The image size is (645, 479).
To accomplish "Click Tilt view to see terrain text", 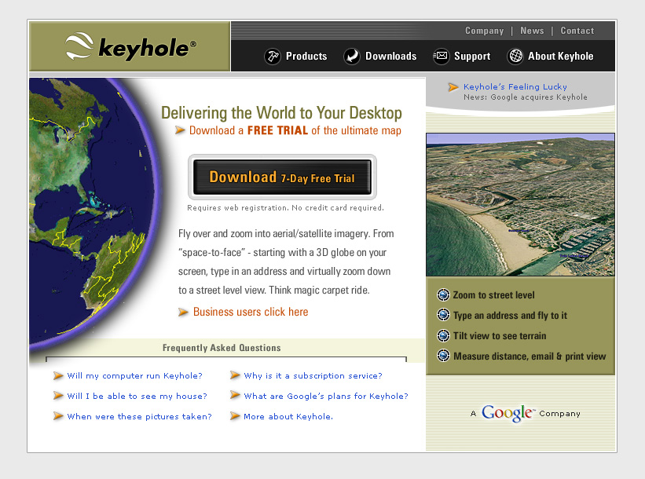I will pyautogui.click(x=500, y=336).
